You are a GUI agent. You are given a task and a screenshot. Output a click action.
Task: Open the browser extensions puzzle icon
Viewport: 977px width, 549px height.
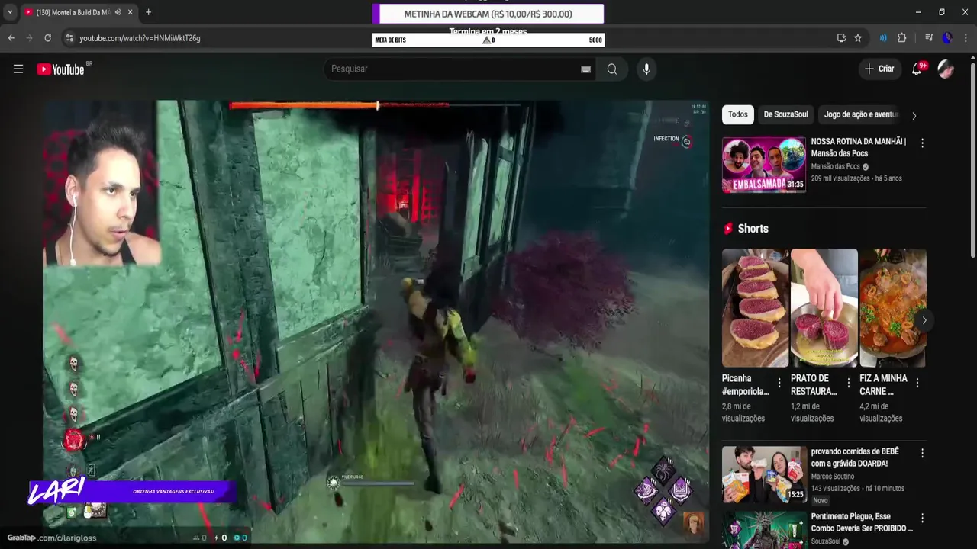point(901,38)
